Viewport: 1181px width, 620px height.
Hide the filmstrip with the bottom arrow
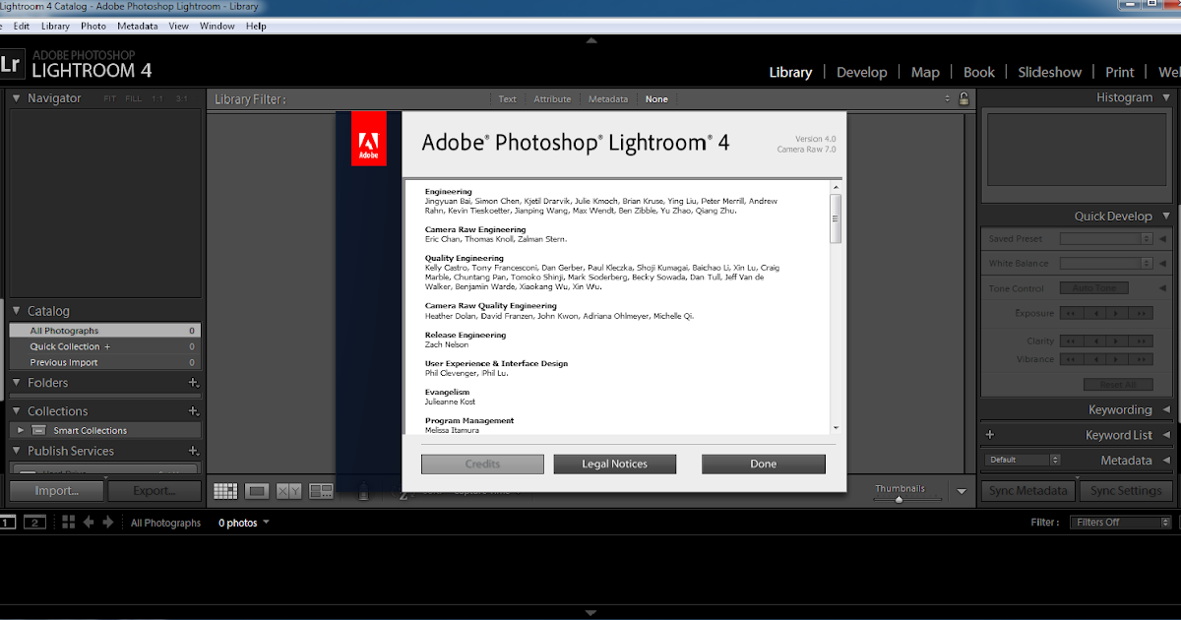(x=590, y=612)
